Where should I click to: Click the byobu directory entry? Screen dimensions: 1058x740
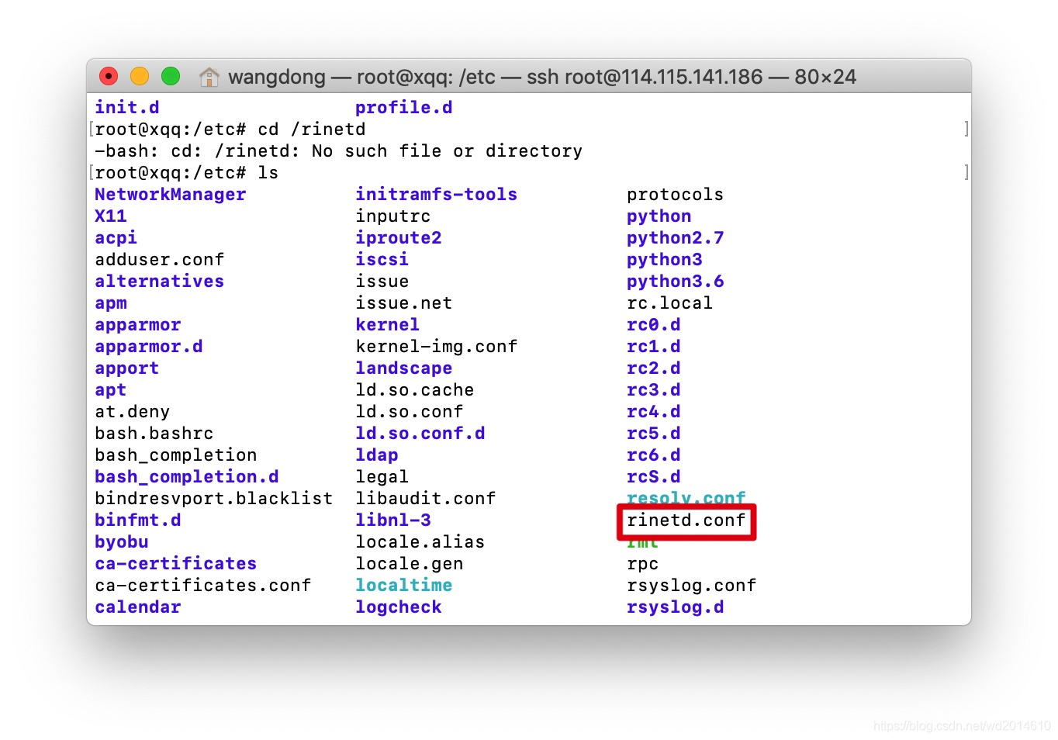tap(122, 542)
